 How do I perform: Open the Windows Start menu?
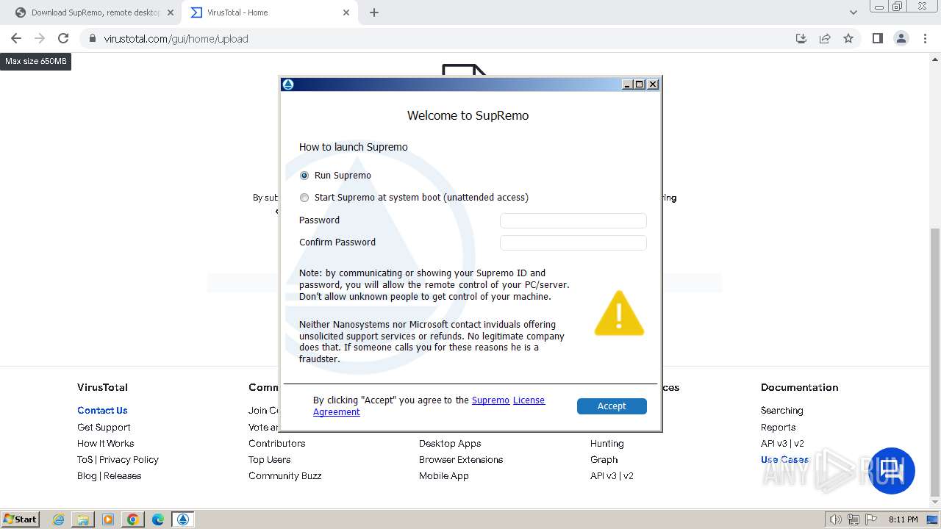(20, 519)
